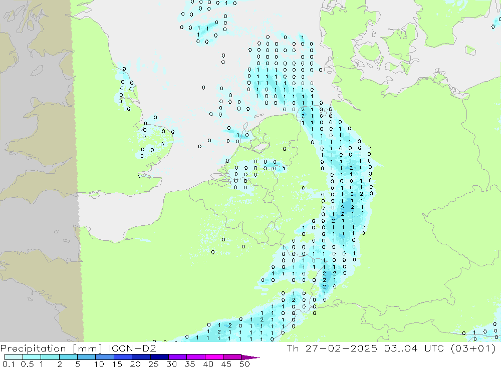Click the 40–45 mm magenta legend swatch
The width and height of the screenshot is (501, 367).
click(214, 357)
